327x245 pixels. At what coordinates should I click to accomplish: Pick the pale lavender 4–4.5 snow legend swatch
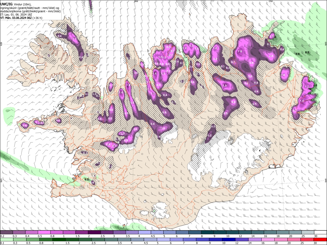[145, 232]
